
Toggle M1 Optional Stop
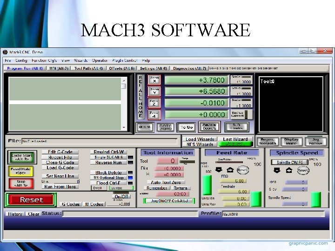pos(108,178)
